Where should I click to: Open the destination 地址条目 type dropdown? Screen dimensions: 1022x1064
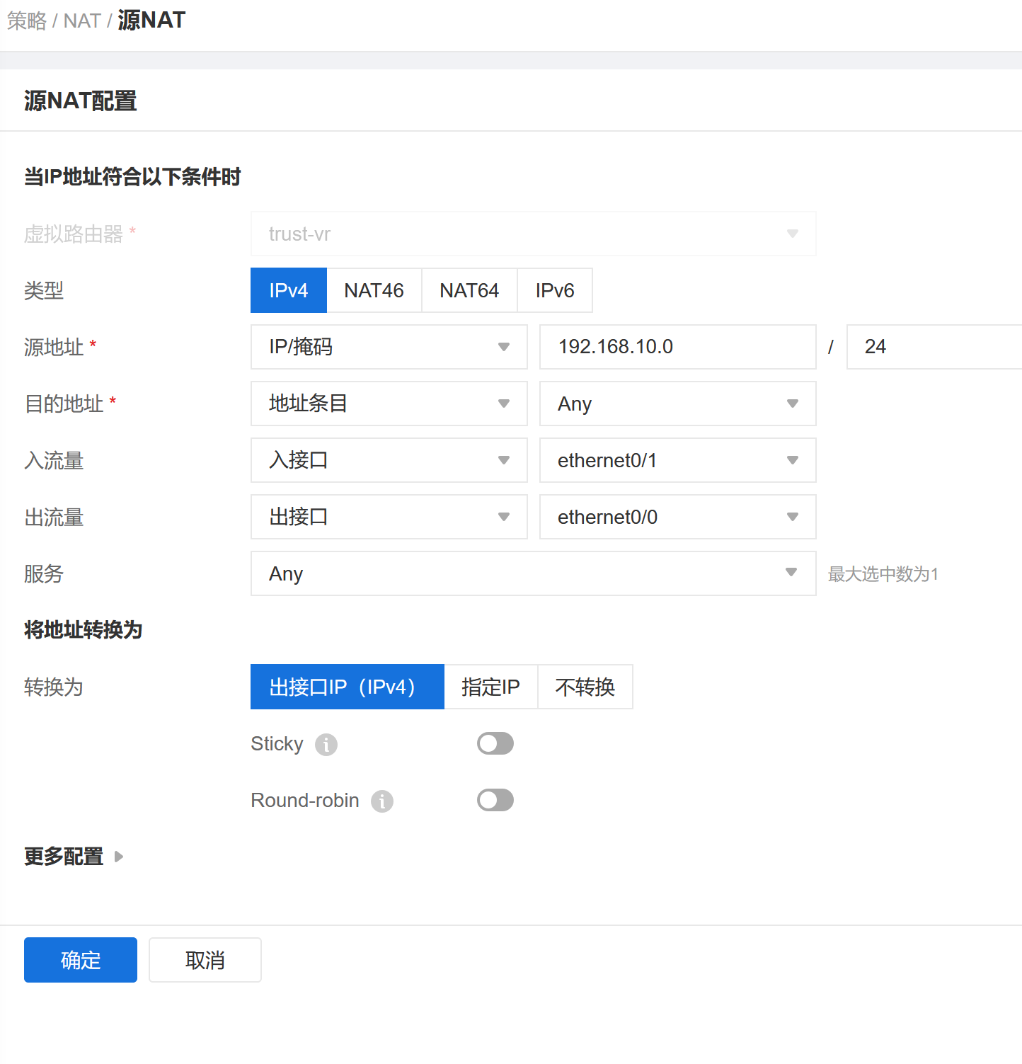(389, 404)
